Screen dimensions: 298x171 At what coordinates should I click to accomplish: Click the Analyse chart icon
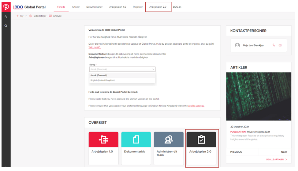50,16
